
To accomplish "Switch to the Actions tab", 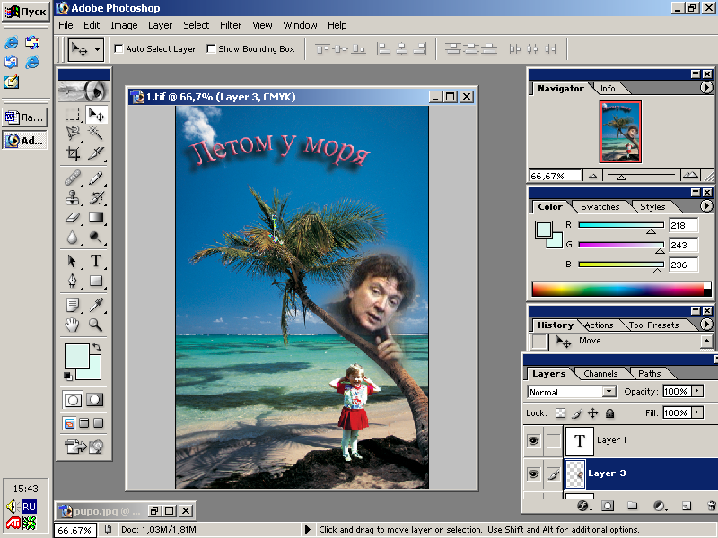I will coord(599,325).
